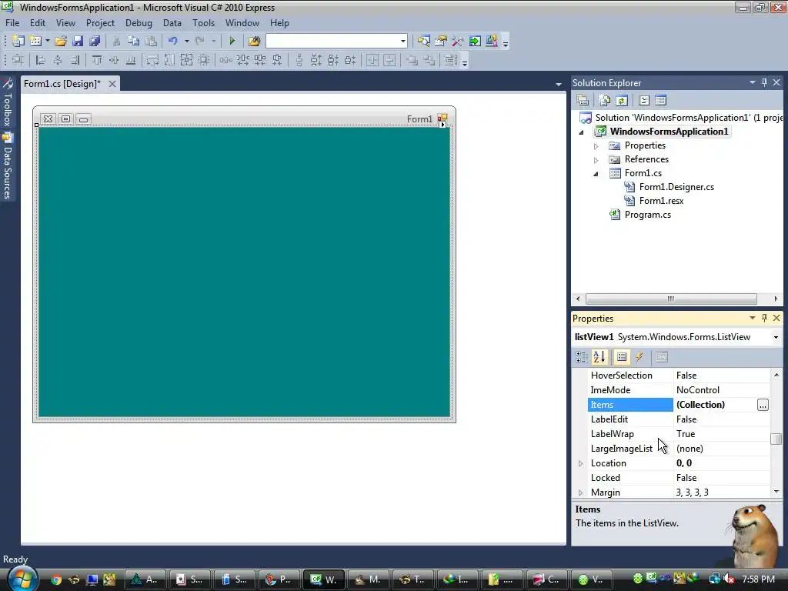The height and width of the screenshot is (591, 788).
Task: Switch Properties grid to Alphabetical view
Action: pyautogui.click(x=599, y=357)
